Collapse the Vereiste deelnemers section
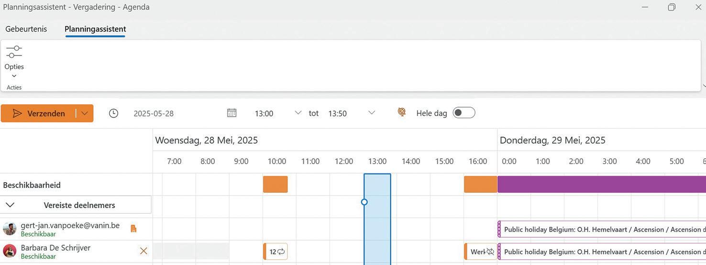The width and height of the screenshot is (706, 265). (10, 205)
